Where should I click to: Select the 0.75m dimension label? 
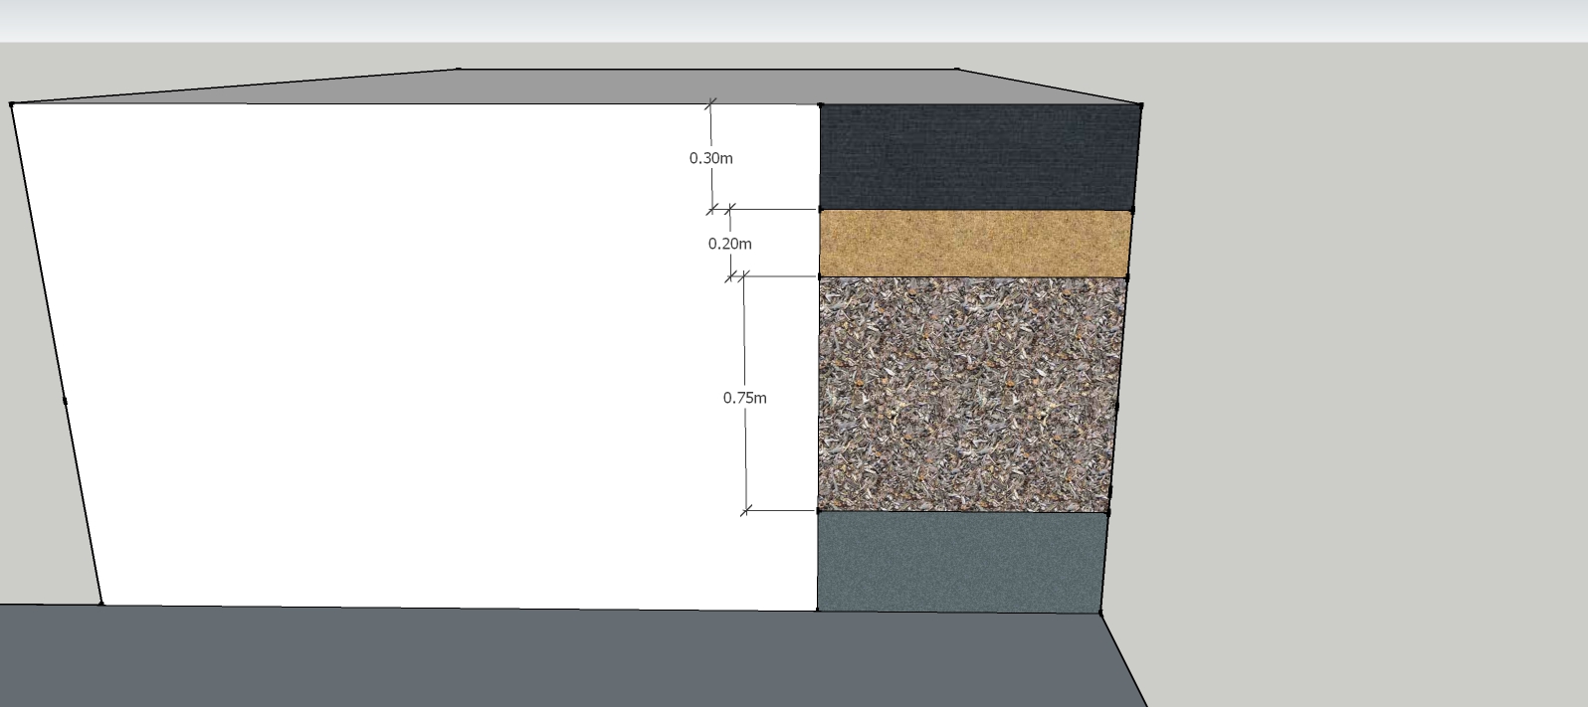click(x=744, y=398)
